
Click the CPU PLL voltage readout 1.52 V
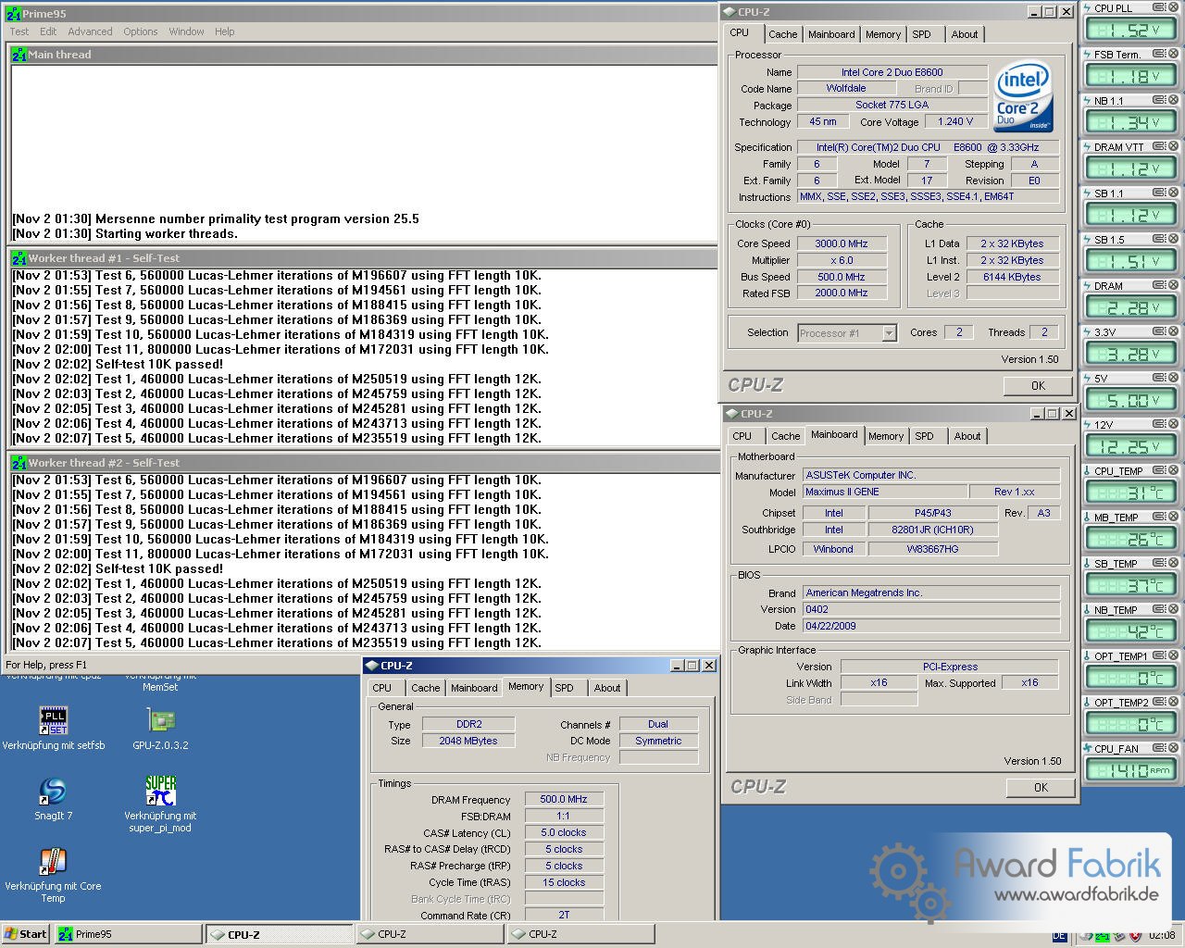tap(1130, 31)
